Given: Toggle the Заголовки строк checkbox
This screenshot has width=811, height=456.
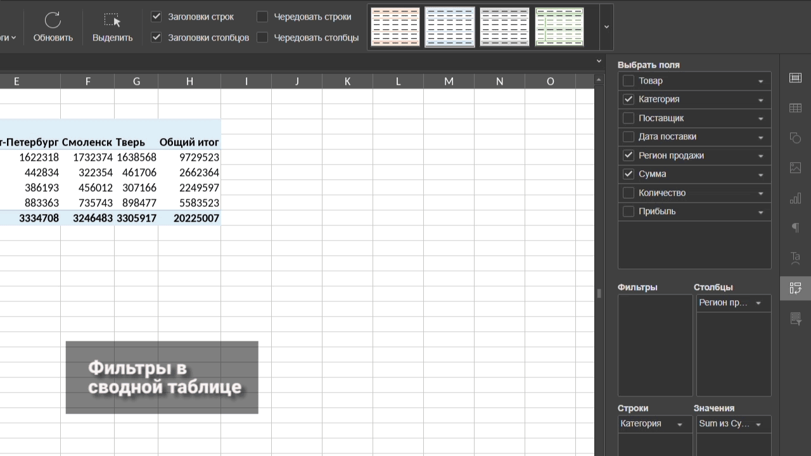Looking at the screenshot, I should coord(156,17).
